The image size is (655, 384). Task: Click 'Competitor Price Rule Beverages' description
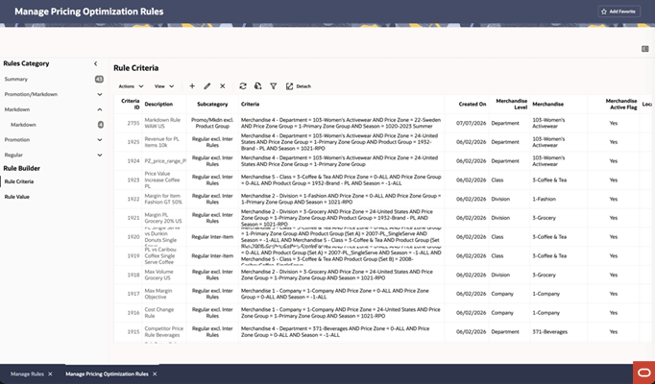pos(164,332)
